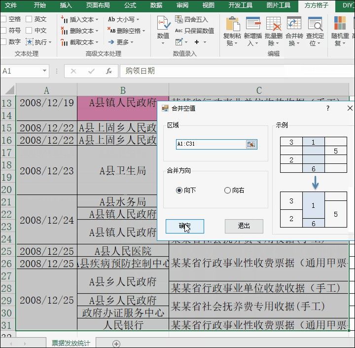The width and height of the screenshot is (355, 348).
Task: Open the 文件 menu tab
Action: point(11,5)
